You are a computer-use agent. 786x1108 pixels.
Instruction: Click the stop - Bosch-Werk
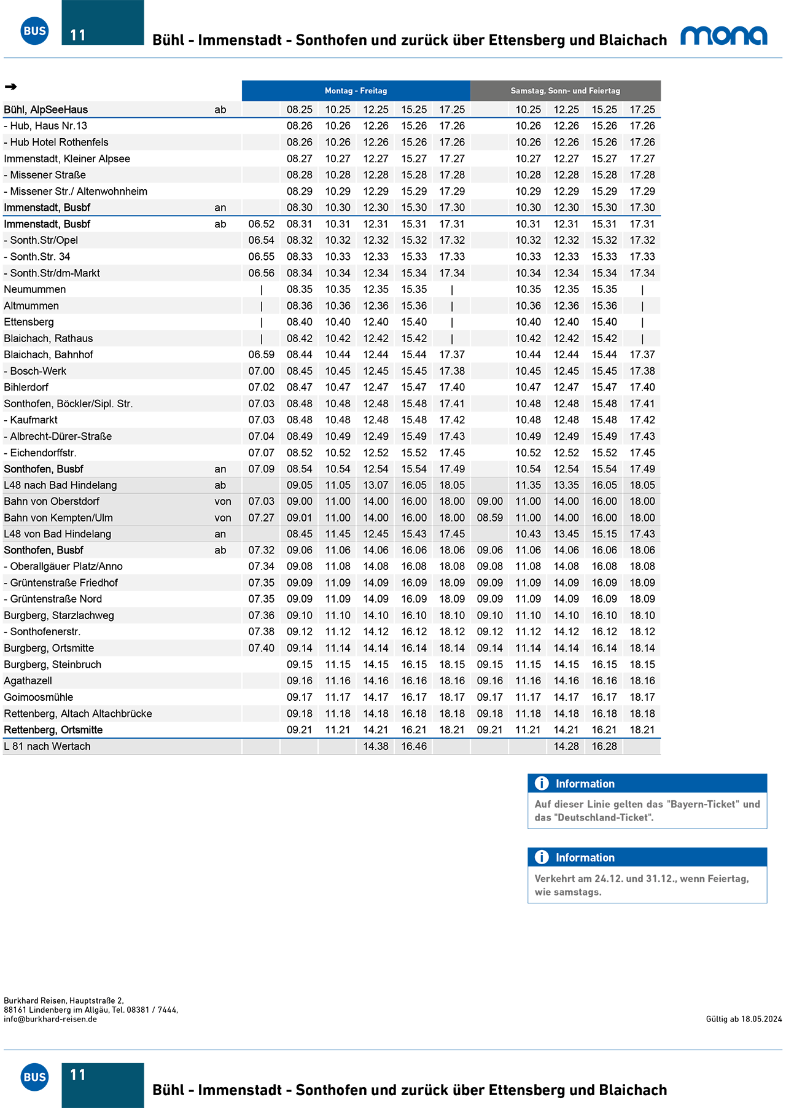[x=35, y=370]
